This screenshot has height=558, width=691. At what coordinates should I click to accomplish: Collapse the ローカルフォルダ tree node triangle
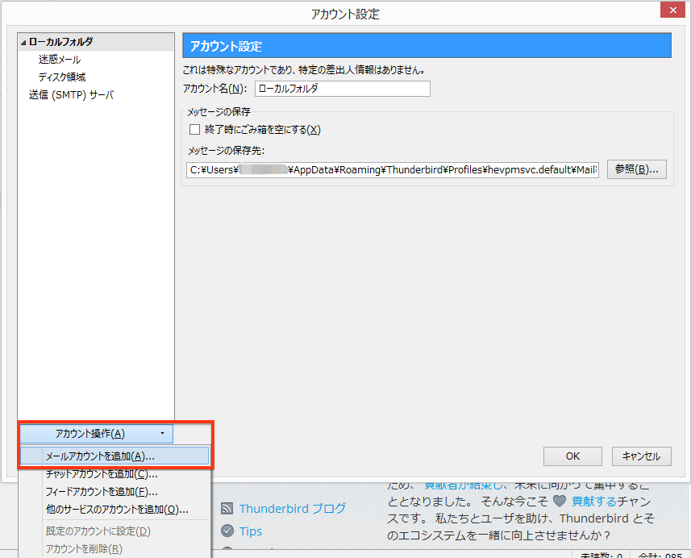coord(24,42)
